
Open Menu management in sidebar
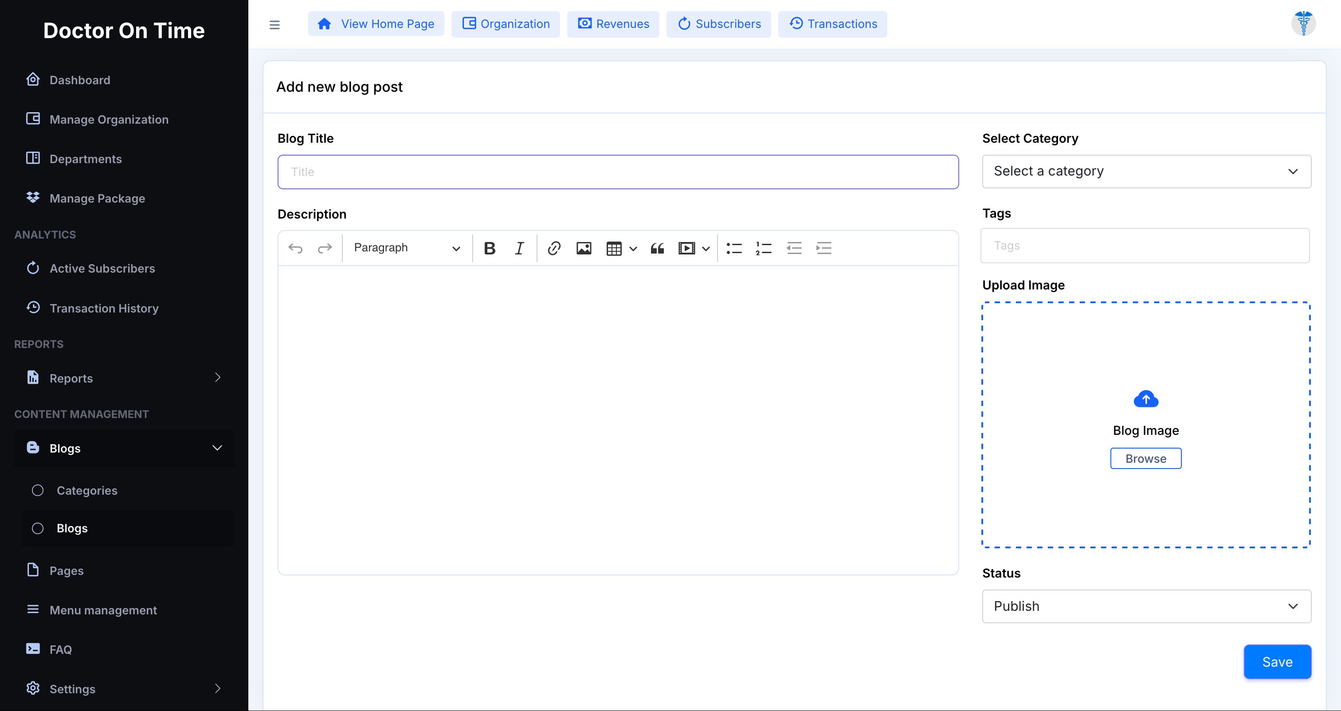tap(103, 610)
